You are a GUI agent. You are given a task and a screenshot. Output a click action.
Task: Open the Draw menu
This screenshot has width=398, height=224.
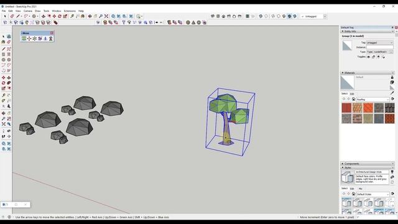click(37, 11)
